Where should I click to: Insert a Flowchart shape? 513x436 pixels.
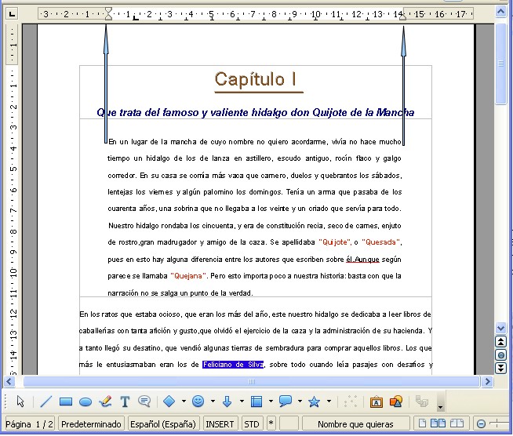[x=256, y=401]
